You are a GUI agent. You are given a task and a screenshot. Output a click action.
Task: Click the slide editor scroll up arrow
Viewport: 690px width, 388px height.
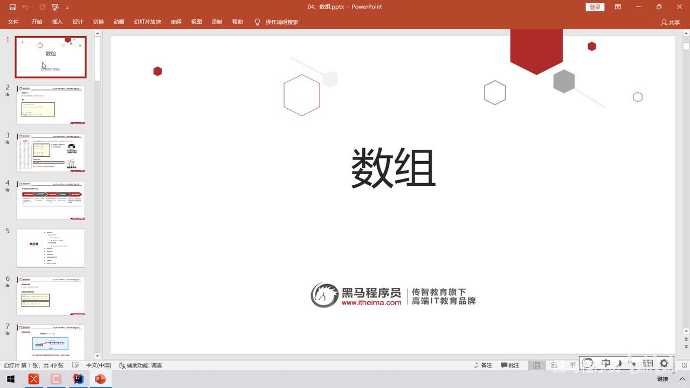pyautogui.click(x=686, y=34)
